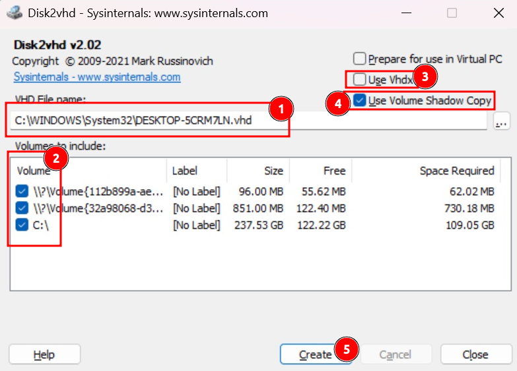Open the Sysinternals website link
Image resolution: width=517 pixels, height=371 pixels.
97,76
